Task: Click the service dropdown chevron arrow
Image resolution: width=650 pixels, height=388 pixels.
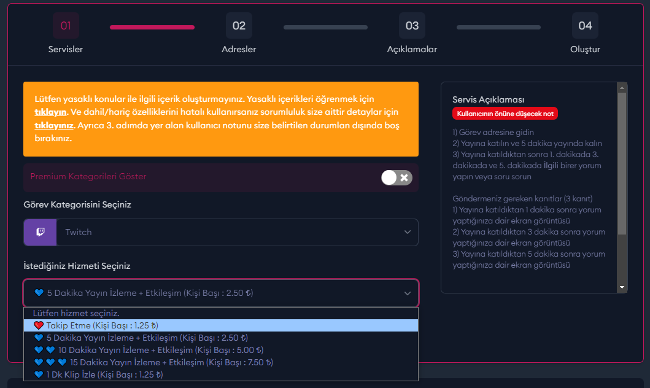Action: click(x=408, y=293)
